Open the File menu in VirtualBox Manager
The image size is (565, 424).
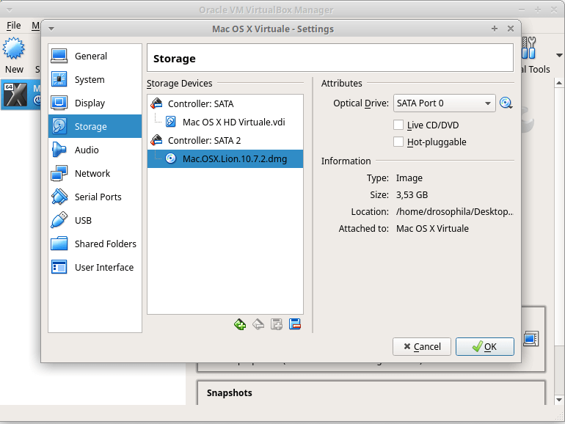pos(14,26)
